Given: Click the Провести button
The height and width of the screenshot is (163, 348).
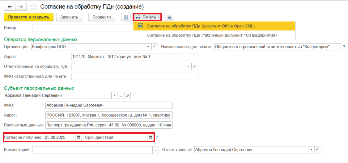Looking at the screenshot, I should pyautogui.click(x=101, y=17).
